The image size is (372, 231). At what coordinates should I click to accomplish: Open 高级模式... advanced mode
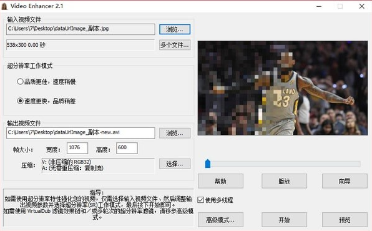click(x=220, y=220)
